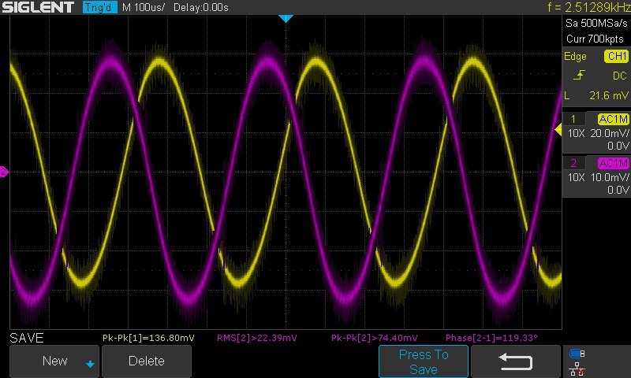The height and width of the screenshot is (378, 631).
Task: Click the return arrow button
Action: tap(516, 361)
